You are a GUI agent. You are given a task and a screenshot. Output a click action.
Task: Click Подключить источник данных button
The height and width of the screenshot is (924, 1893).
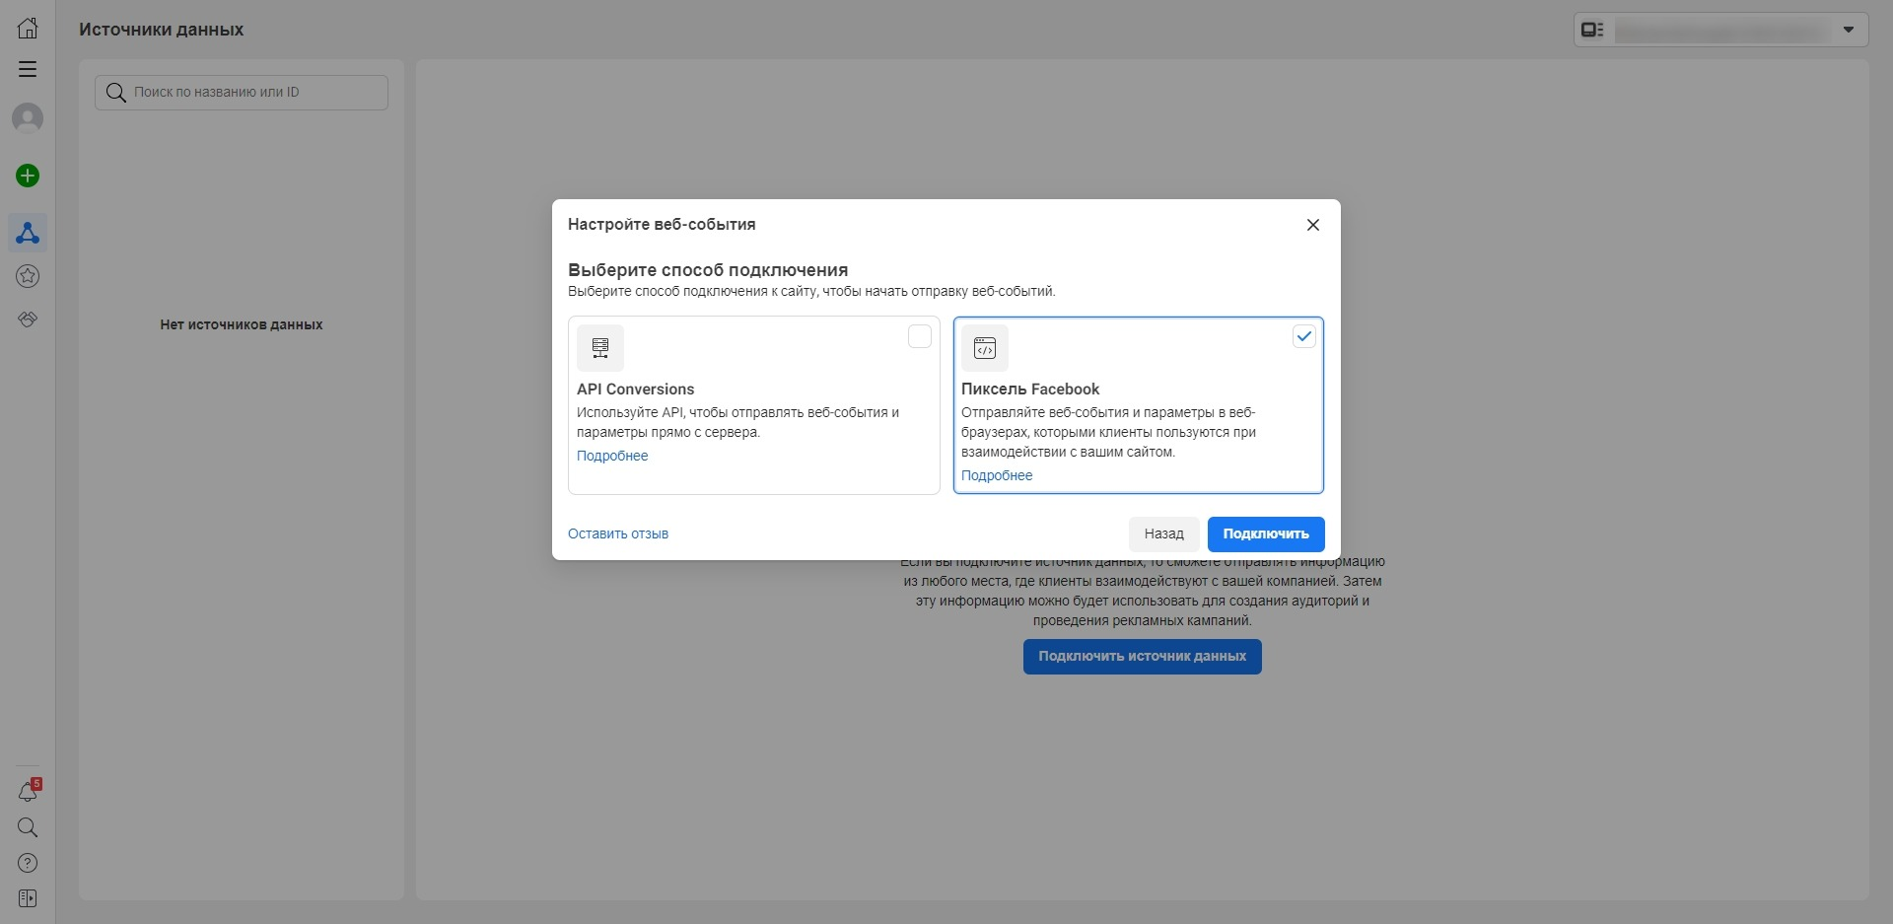coord(1142,657)
